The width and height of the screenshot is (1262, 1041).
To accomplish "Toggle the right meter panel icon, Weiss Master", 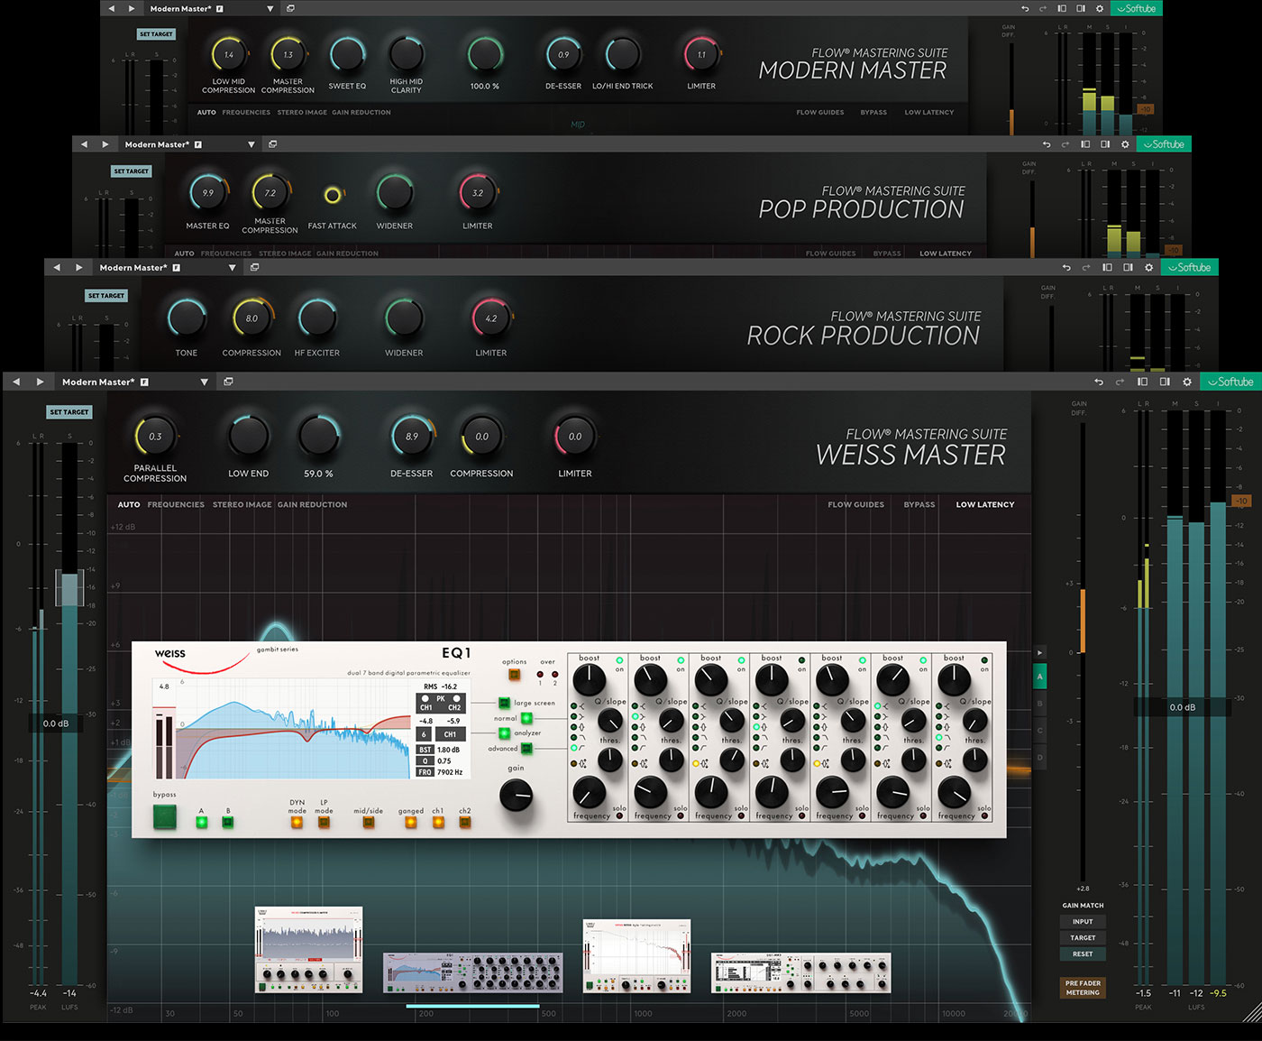I will click(1165, 382).
